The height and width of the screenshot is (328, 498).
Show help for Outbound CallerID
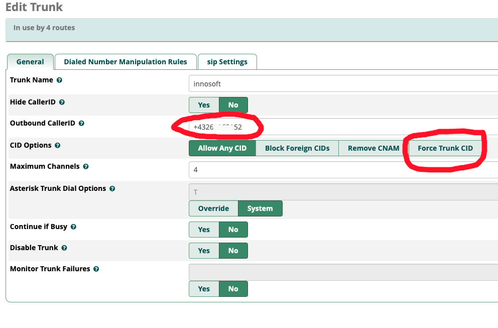82,124
